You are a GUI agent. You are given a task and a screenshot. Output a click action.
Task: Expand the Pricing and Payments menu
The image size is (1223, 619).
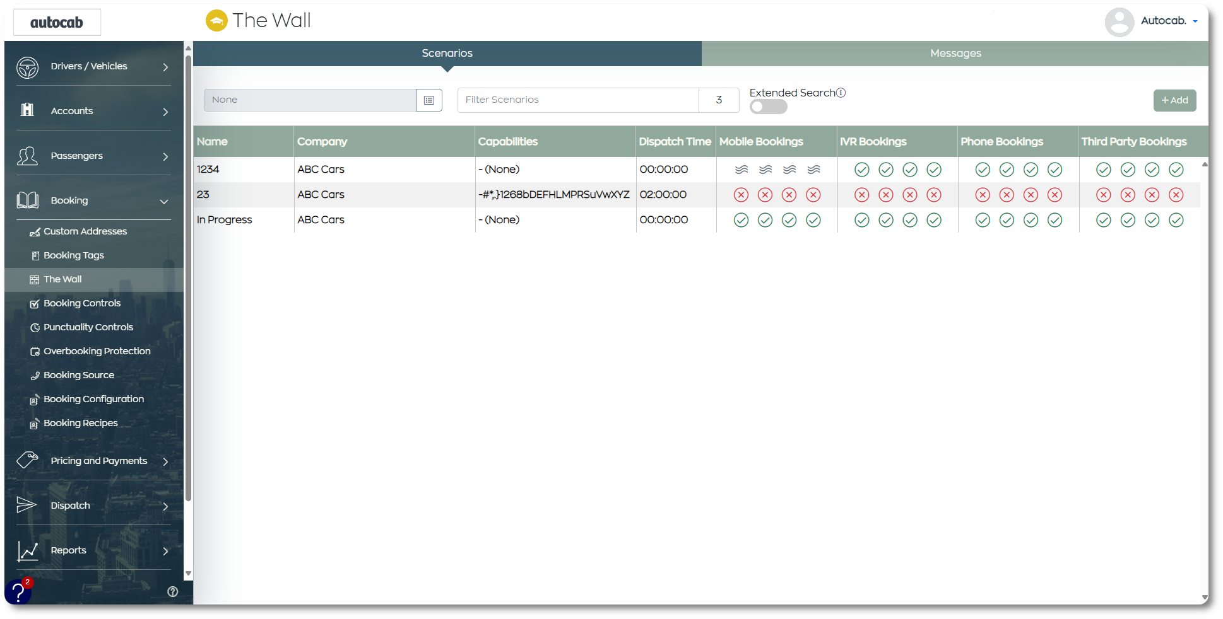pos(165,461)
